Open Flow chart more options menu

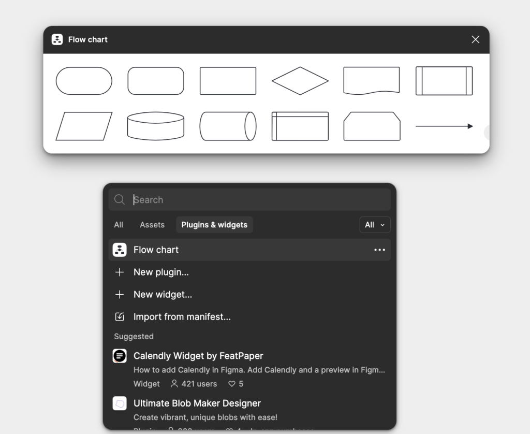pos(379,250)
